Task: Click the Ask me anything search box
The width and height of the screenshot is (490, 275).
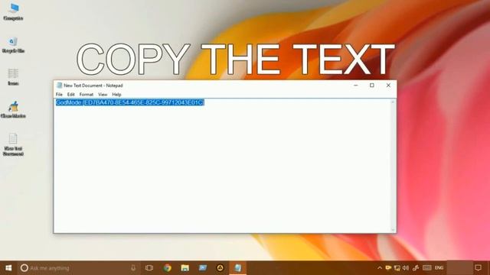Action: pos(78,268)
